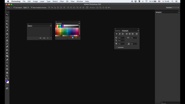
Task: Toggle the Hyphenate checkbox
Action: coord(116,47)
